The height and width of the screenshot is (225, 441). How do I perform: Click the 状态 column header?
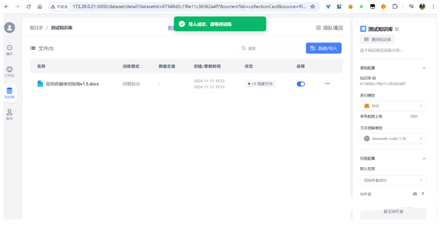(x=249, y=66)
